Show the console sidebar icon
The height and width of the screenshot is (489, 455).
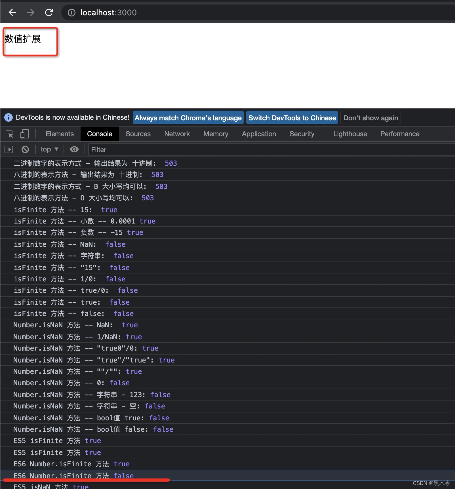click(9, 149)
